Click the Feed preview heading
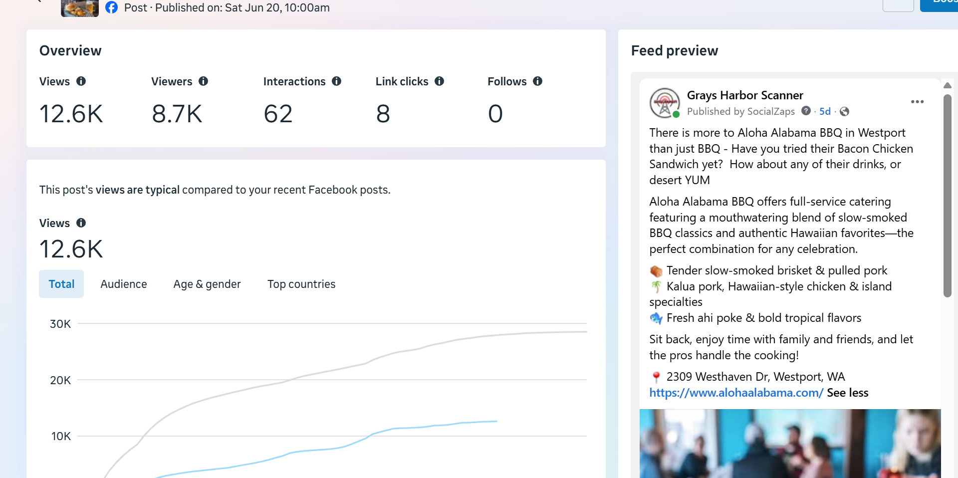Viewport: 958px width, 478px height. pos(675,51)
